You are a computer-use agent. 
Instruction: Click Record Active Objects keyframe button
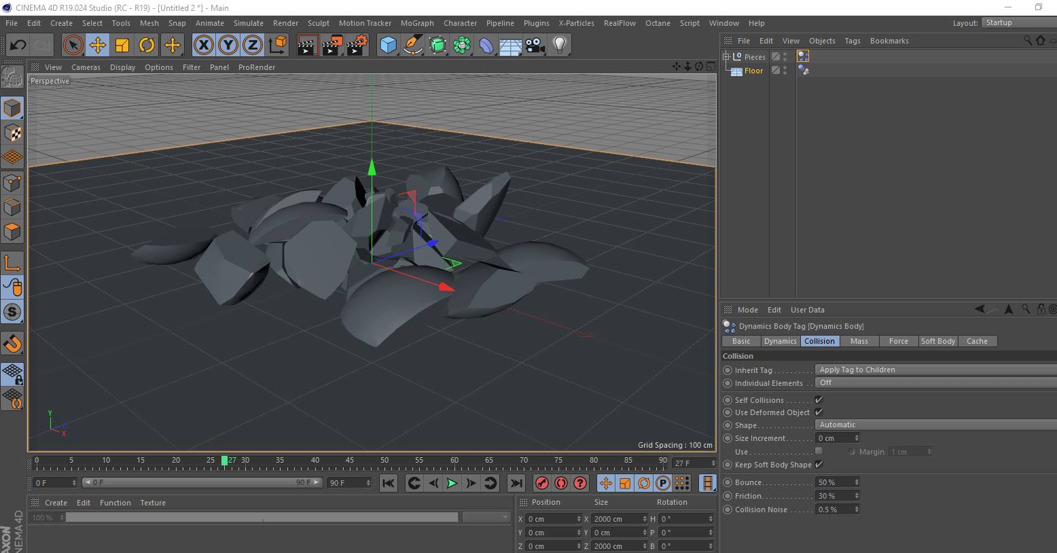[x=541, y=483]
